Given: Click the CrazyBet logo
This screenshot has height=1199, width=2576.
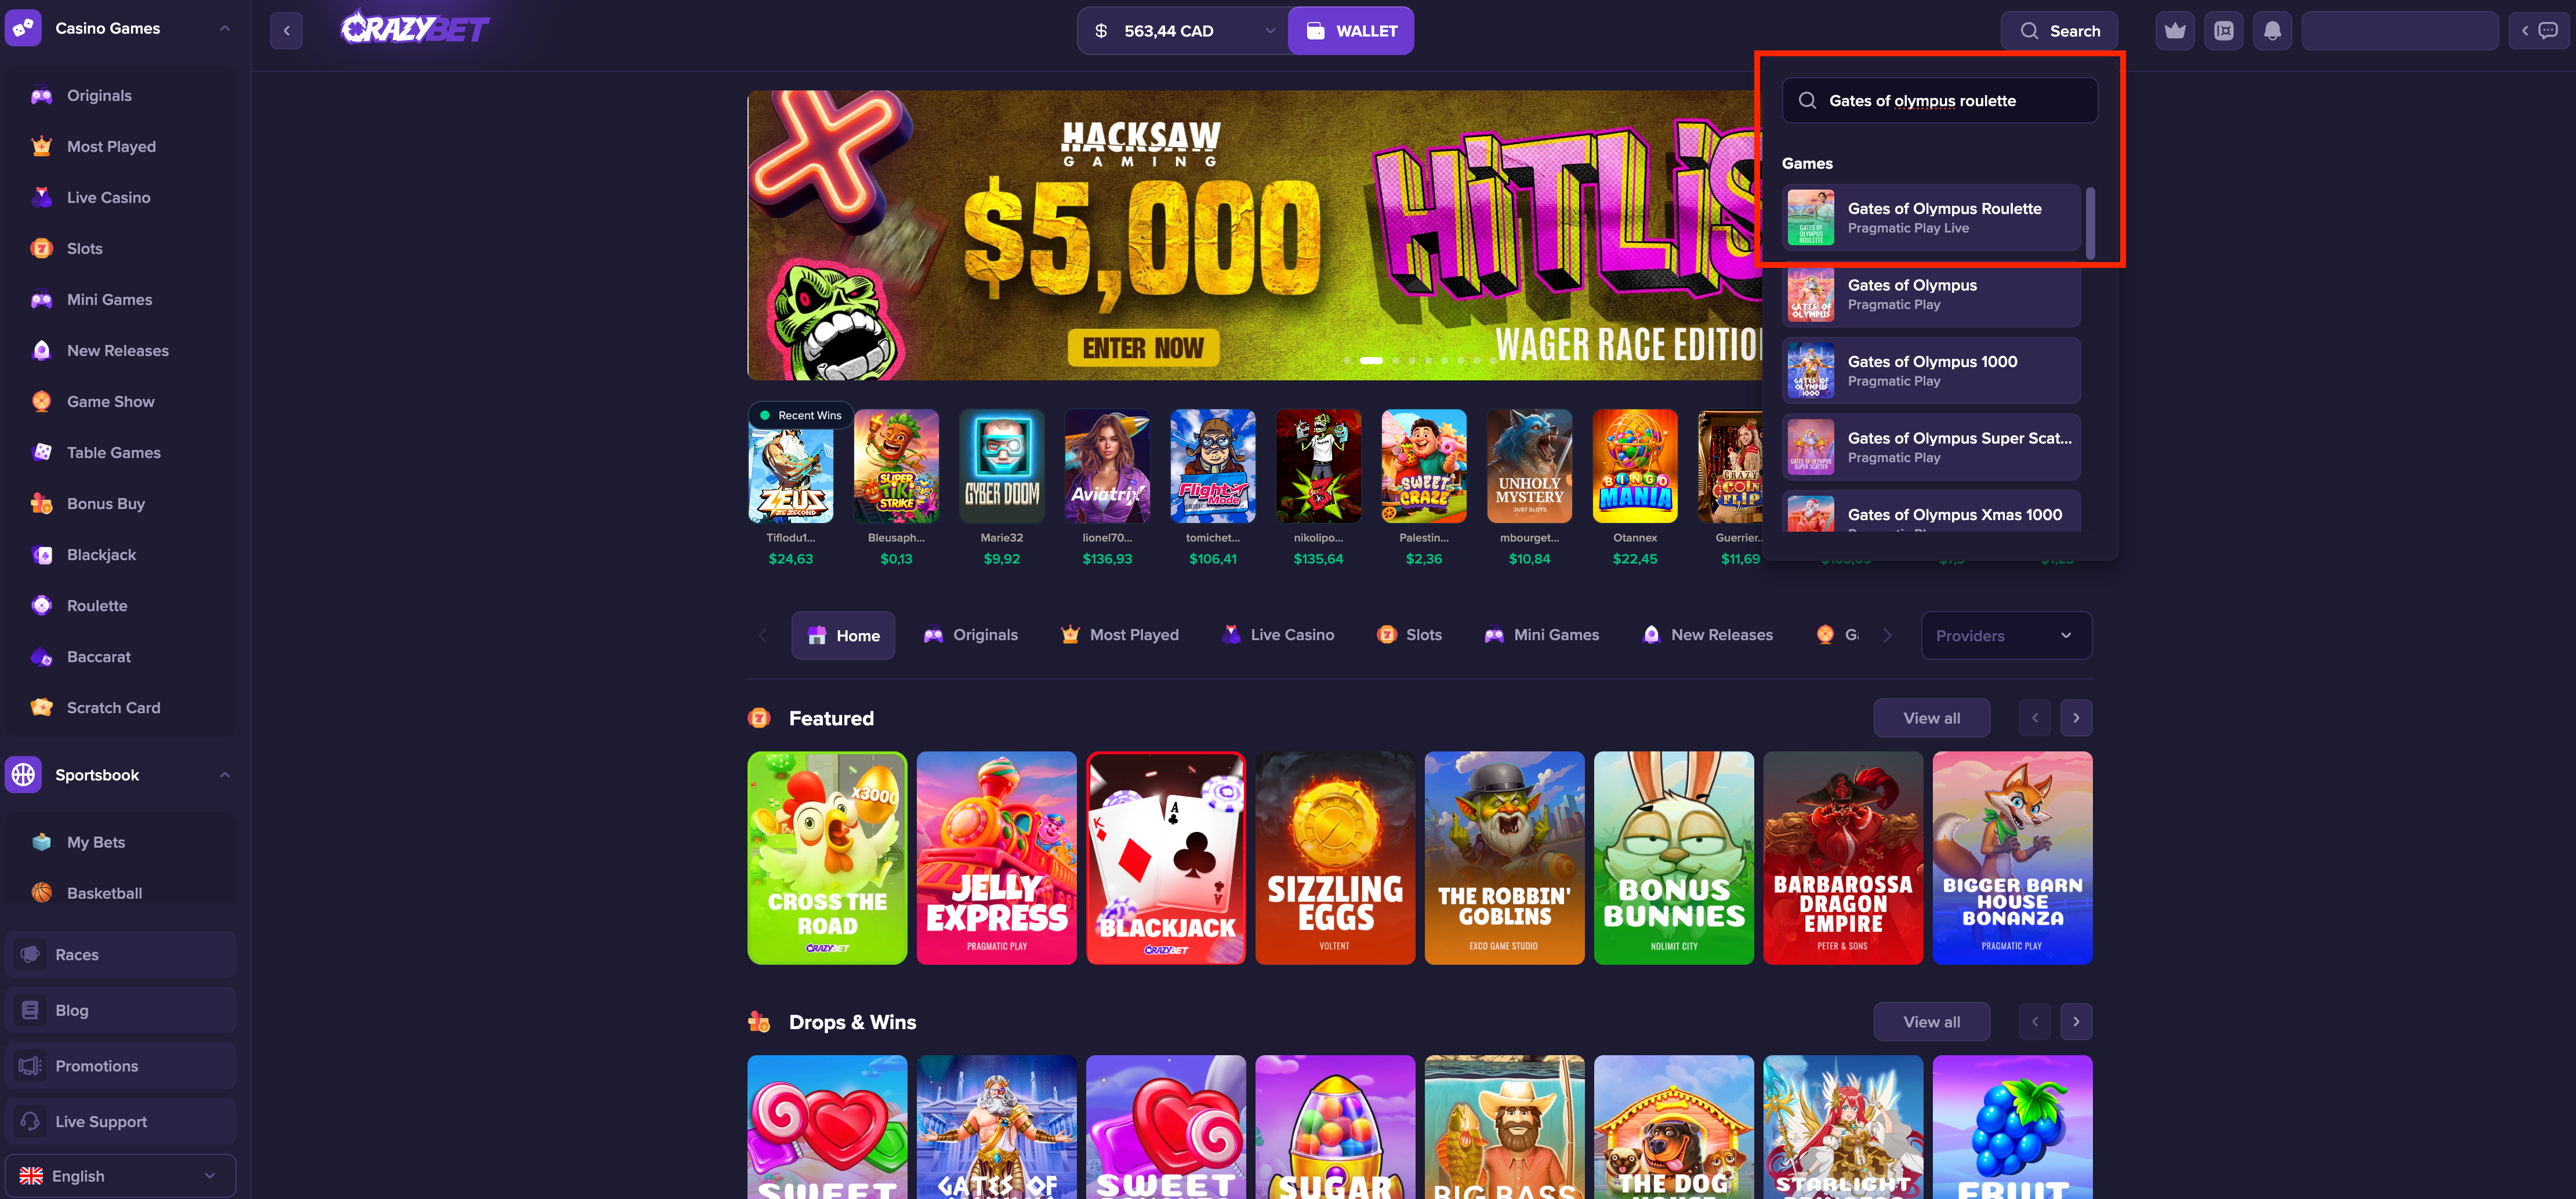Looking at the screenshot, I should (415, 29).
